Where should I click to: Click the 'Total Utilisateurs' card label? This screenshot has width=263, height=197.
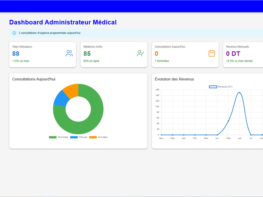click(22, 47)
